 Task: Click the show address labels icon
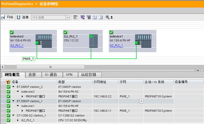tap(82, 17)
